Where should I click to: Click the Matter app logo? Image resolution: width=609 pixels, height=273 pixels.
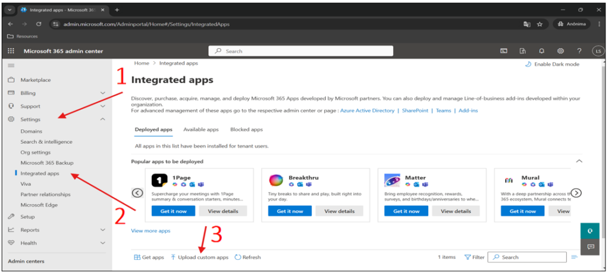(x=393, y=180)
